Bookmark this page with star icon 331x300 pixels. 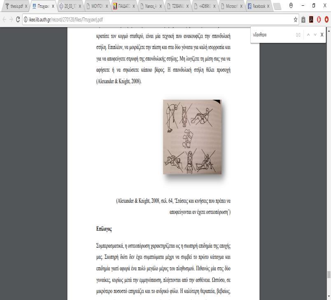(x=296, y=20)
